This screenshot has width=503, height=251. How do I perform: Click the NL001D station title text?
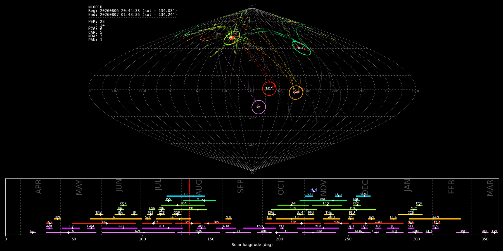tap(95, 7)
